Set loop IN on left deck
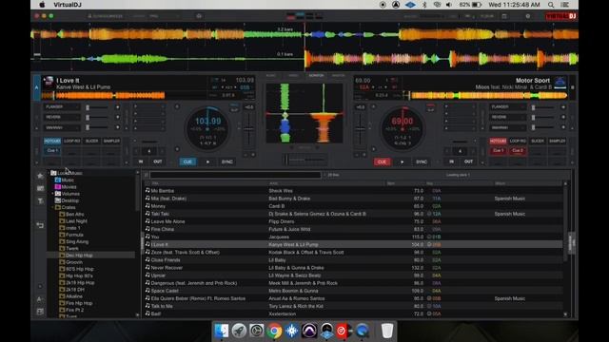The image size is (609, 342). [x=141, y=161]
